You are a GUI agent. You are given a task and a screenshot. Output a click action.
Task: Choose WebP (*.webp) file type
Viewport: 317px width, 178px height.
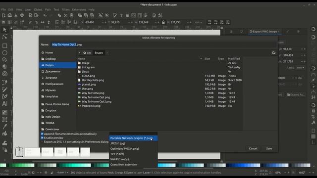(133, 159)
